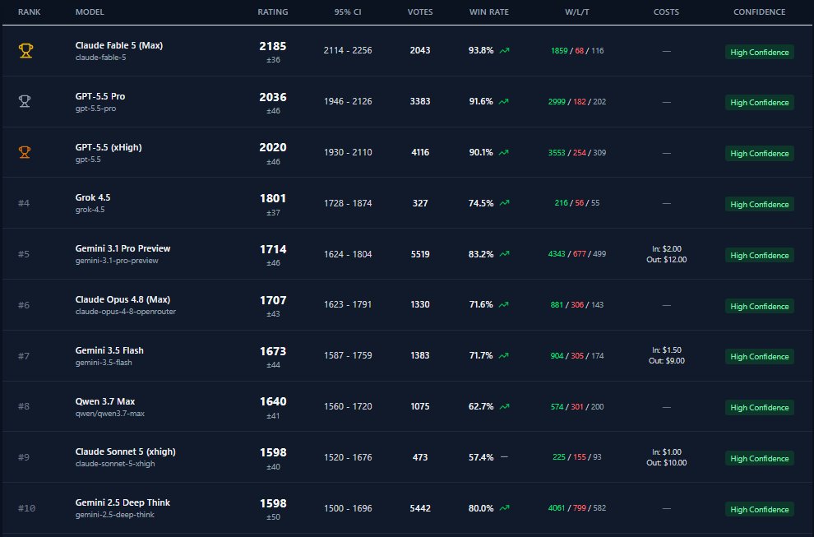Click High Confidence badge in Claude Sonnet 5 row
This screenshot has height=537, width=814.
click(x=760, y=458)
